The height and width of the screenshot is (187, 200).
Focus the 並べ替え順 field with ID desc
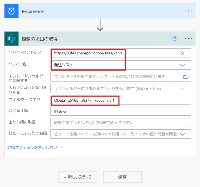tap(120, 112)
